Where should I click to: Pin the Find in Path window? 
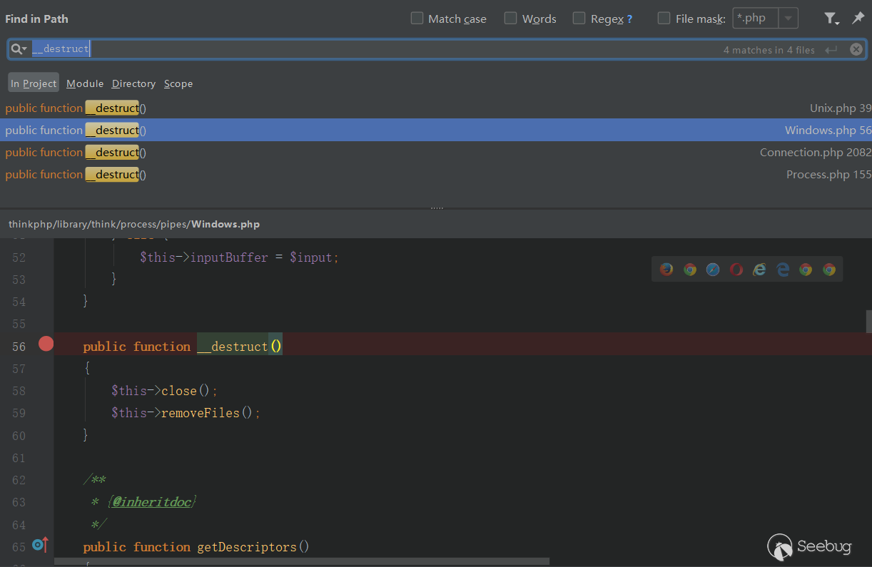point(858,18)
